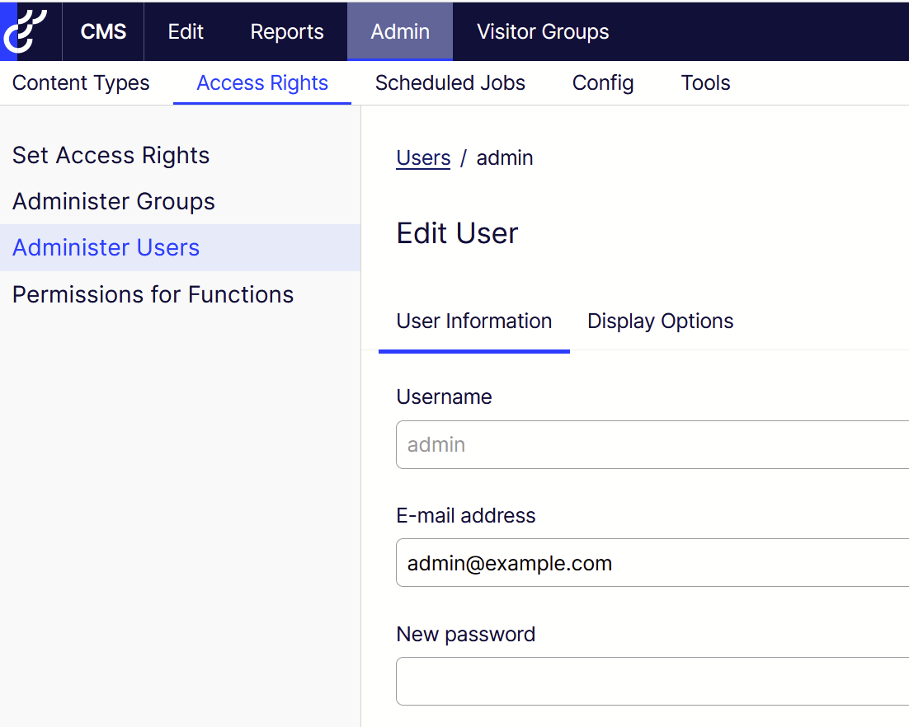909x727 pixels.
Task: Open the Content Types tab
Action: pyautogui.click(x=81, y=83)
